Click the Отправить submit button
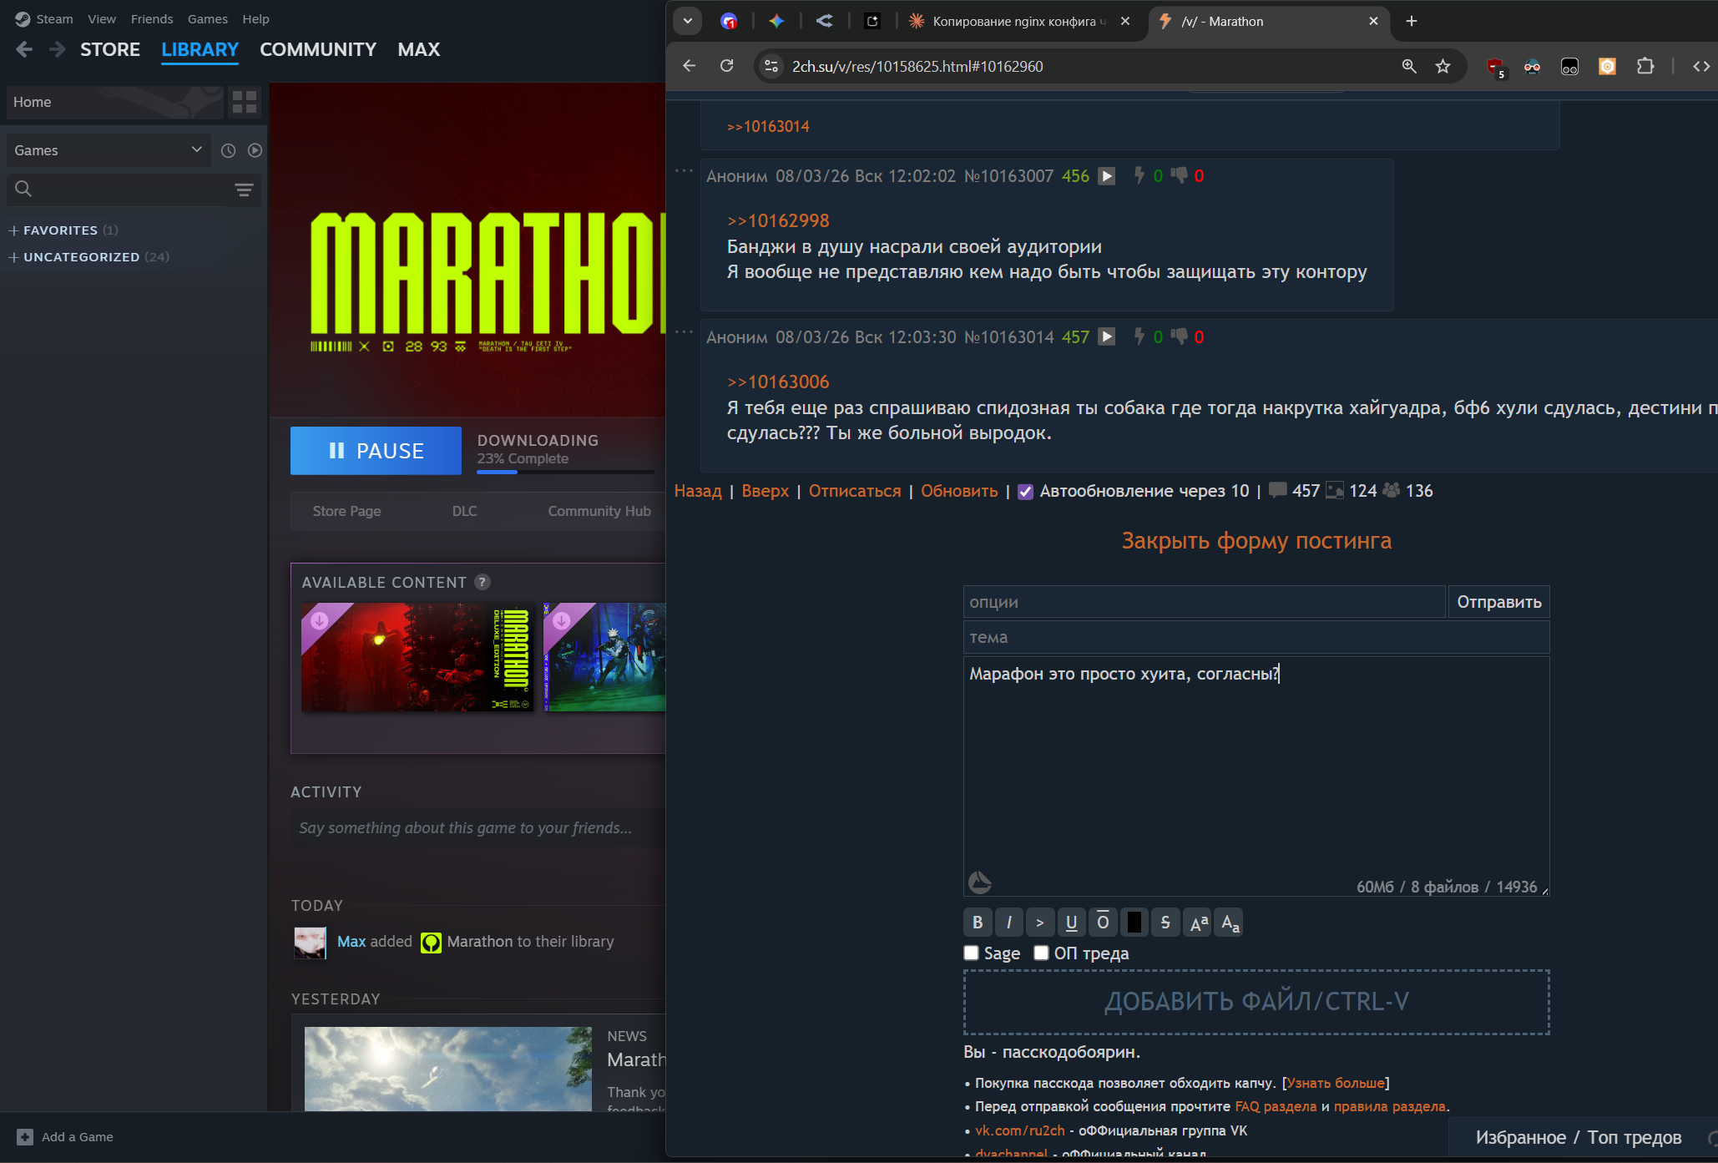This screenshot has height=1163, width=1718. click(1498, 602)
